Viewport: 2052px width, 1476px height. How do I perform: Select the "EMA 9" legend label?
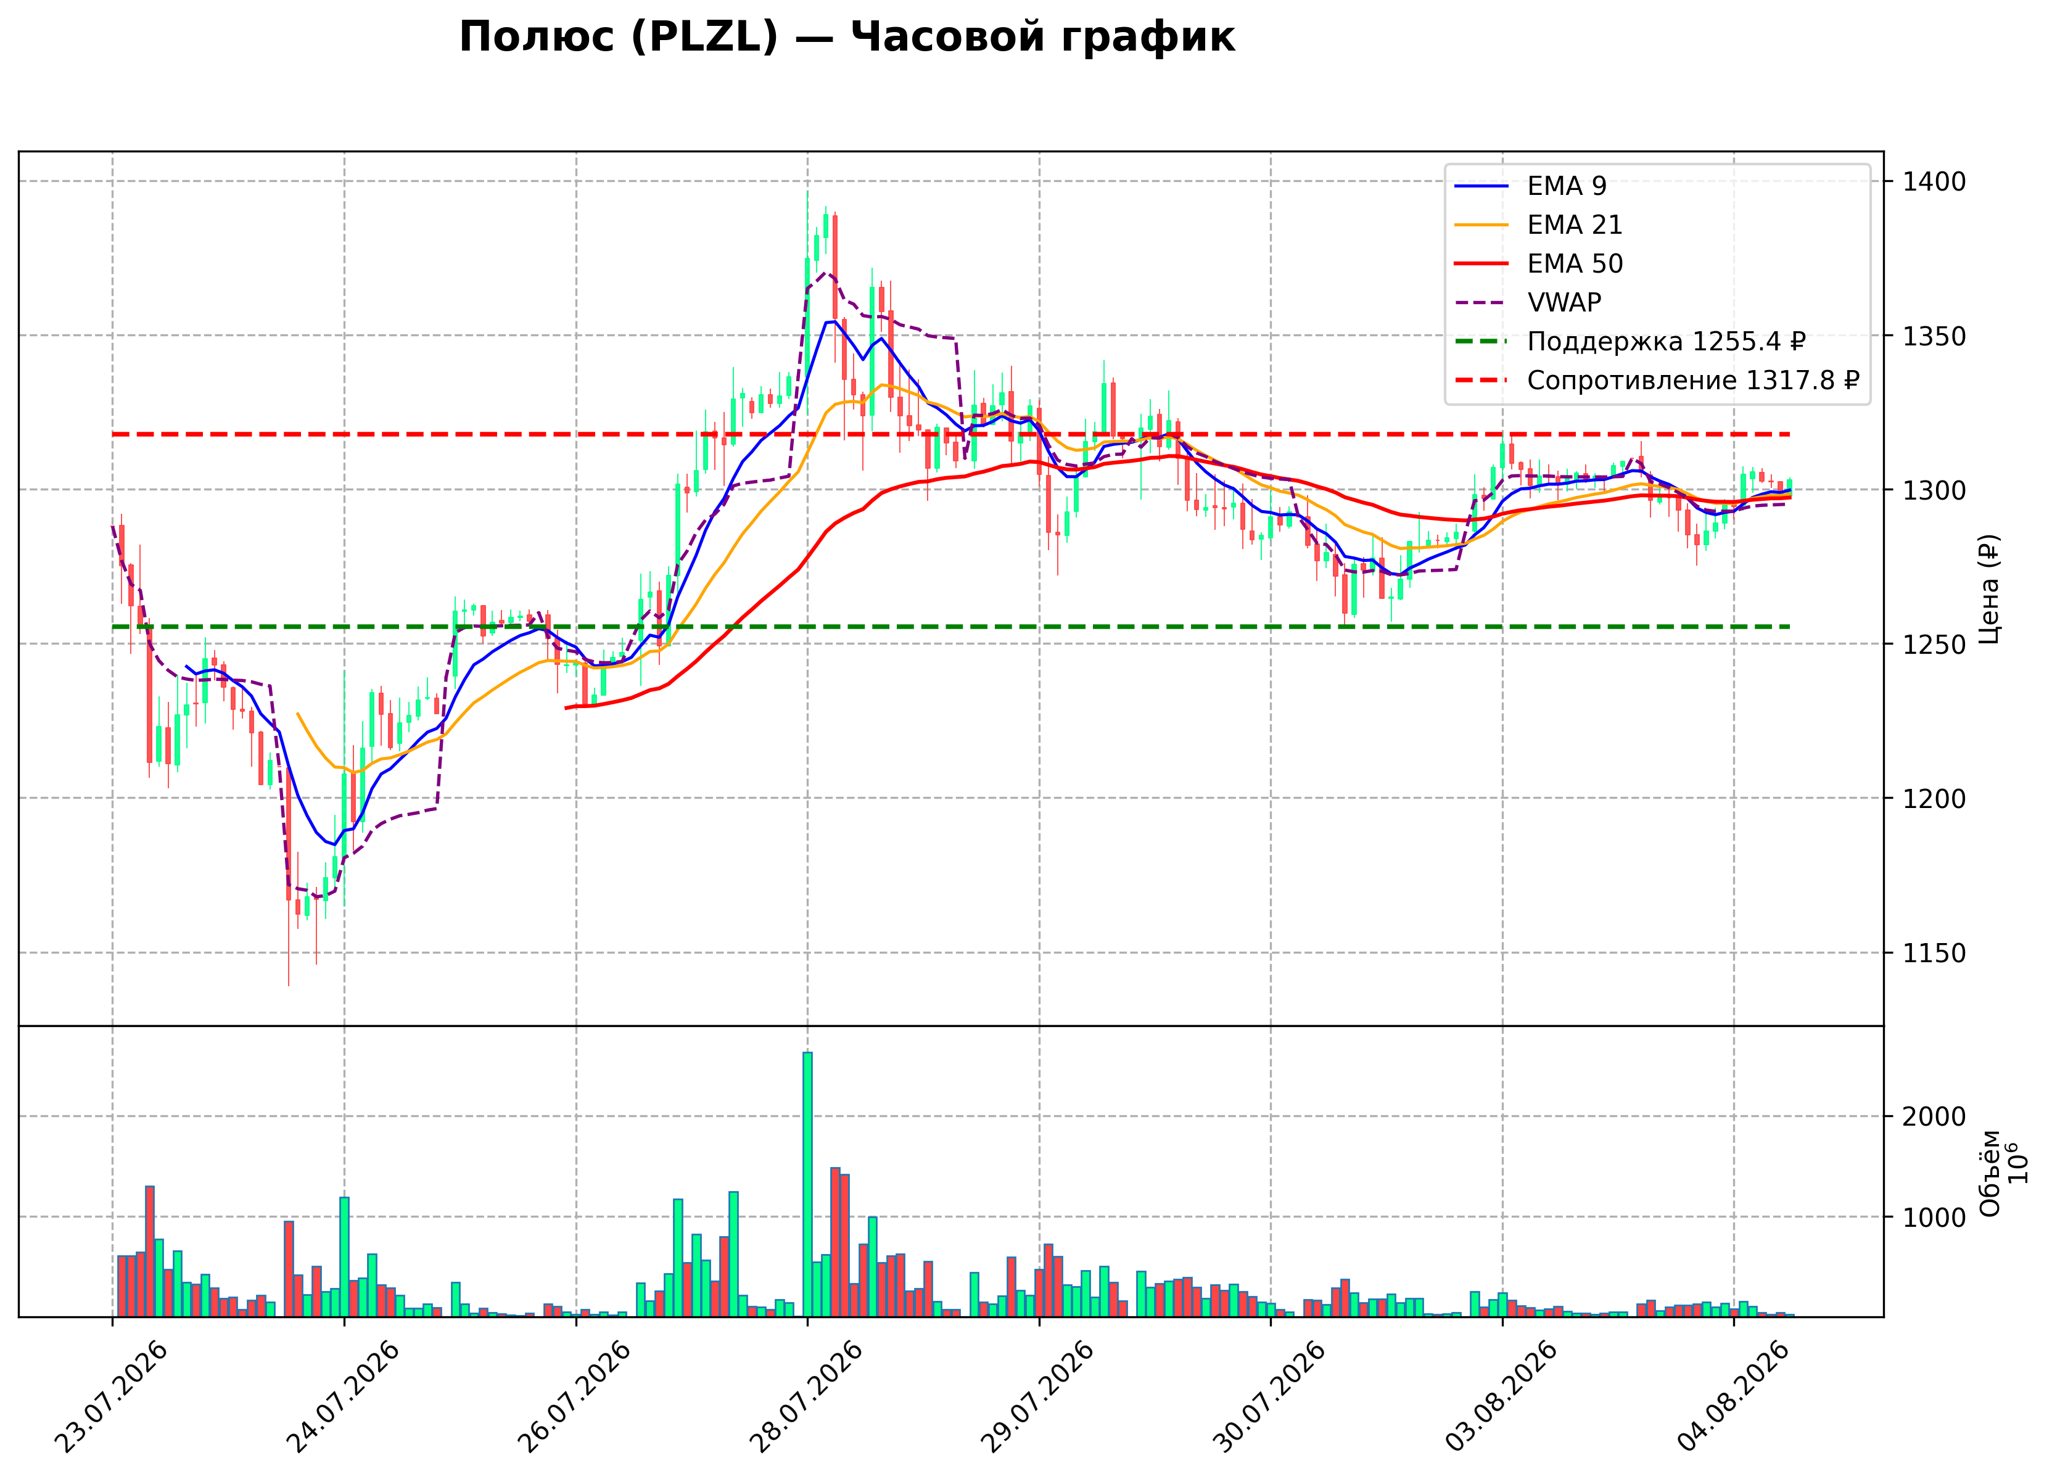point(1567,186)
